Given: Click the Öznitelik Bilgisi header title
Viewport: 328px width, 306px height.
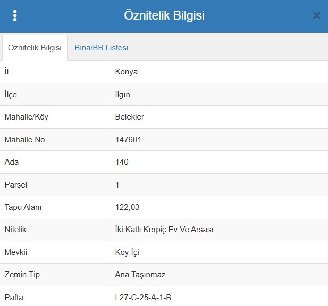Looking at the screenshot, I should (x=164, y=15).
